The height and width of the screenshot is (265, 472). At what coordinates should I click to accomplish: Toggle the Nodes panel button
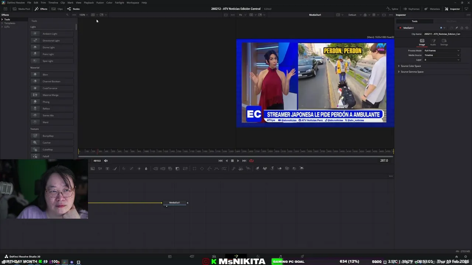[x=73, y=9]
